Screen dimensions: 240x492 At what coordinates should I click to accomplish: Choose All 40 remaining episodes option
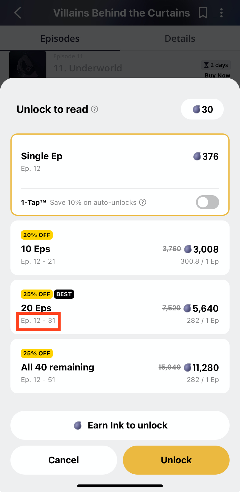coord(120,366)
